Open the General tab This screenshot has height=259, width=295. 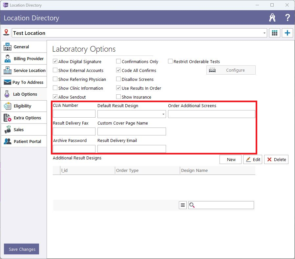(24, 47)
